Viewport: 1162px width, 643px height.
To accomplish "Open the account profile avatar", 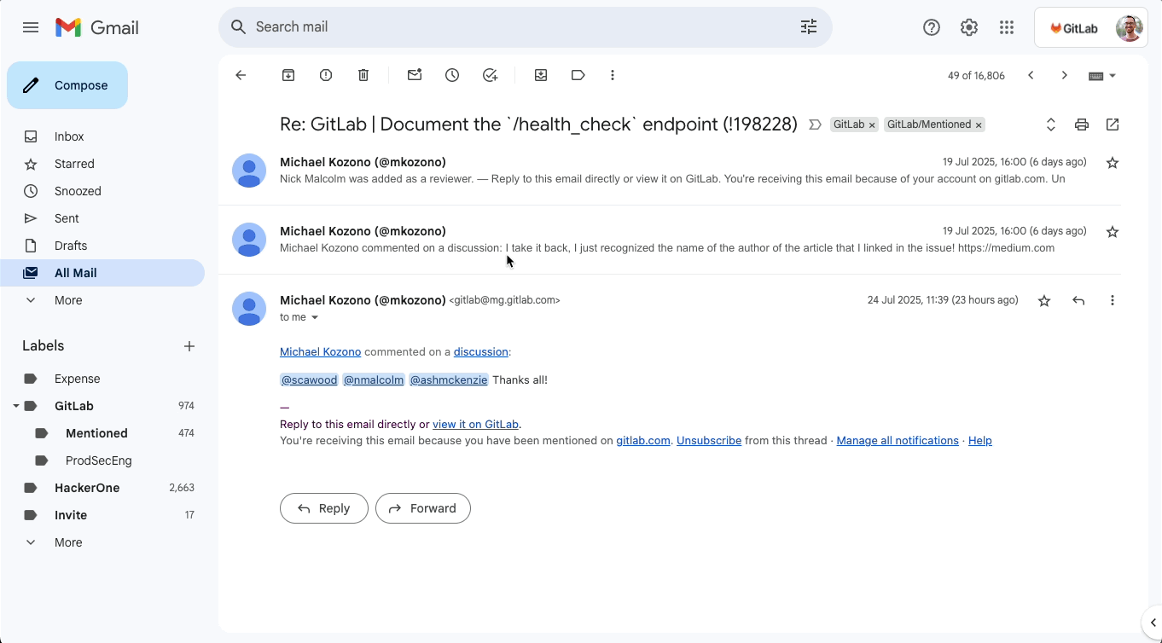I will point(1129,28).
